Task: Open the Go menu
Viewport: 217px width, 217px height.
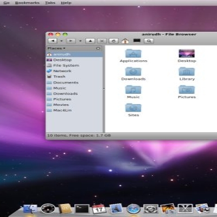Action: [7, 3]
